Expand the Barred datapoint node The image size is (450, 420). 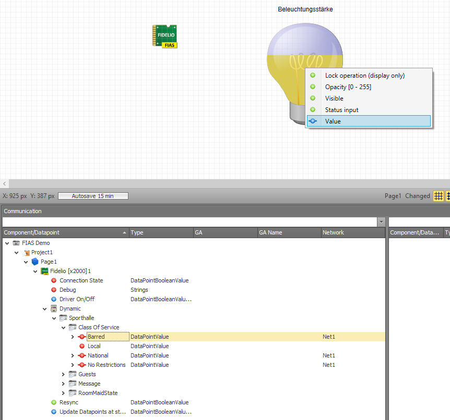pyautogui.click(x=73, y=337)
